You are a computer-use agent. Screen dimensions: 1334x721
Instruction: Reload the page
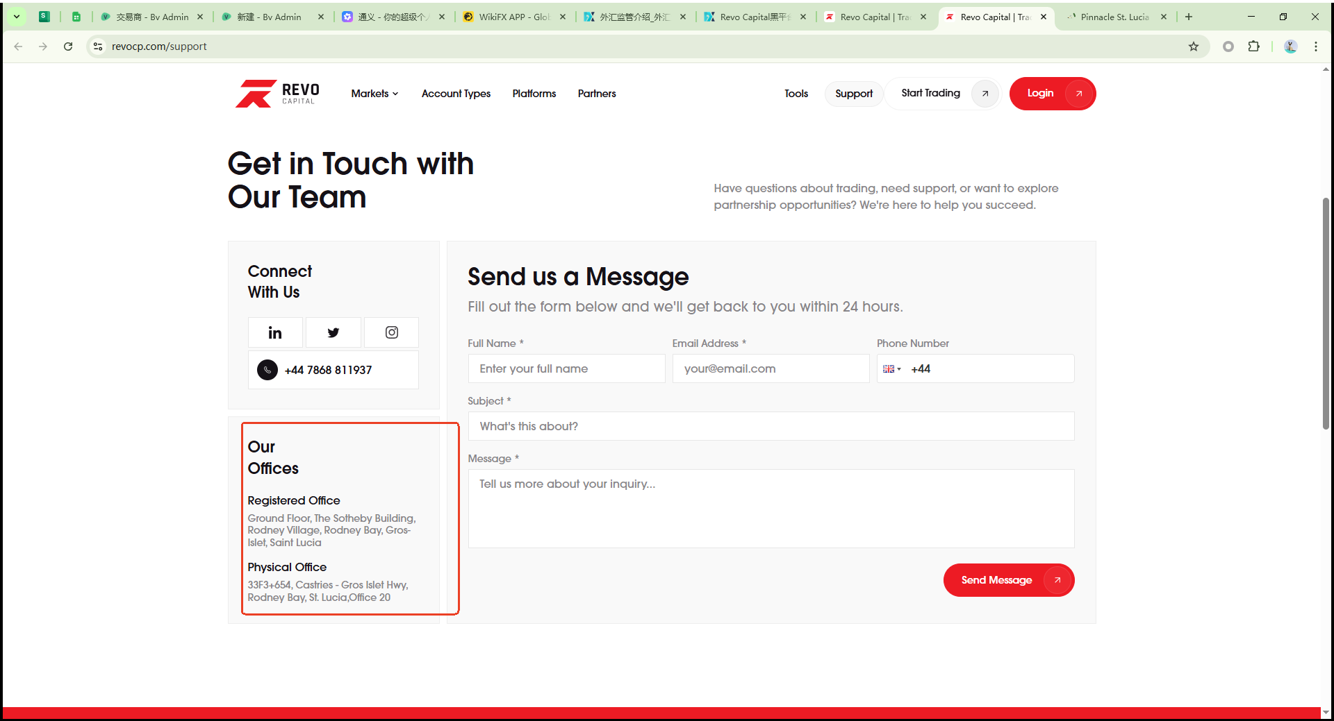(x=68, y=46)
